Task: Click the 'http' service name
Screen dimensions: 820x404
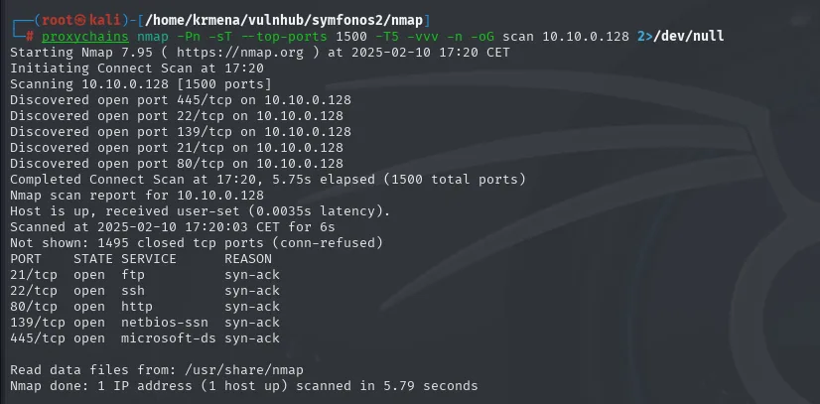Action: [x=136, y=307]
